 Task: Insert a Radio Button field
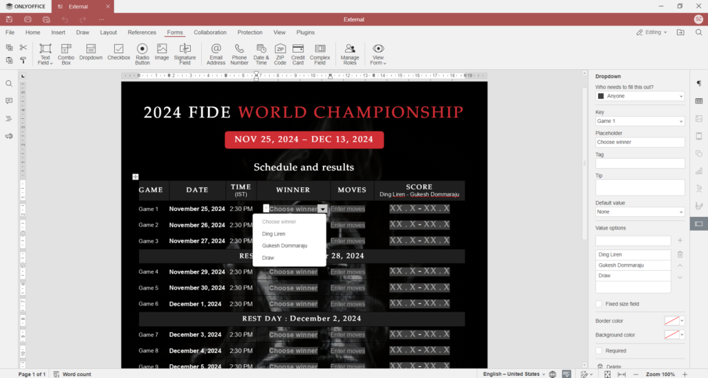(x=142, y=53)
